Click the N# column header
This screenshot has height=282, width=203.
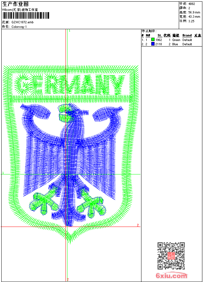tap(148, 35)
